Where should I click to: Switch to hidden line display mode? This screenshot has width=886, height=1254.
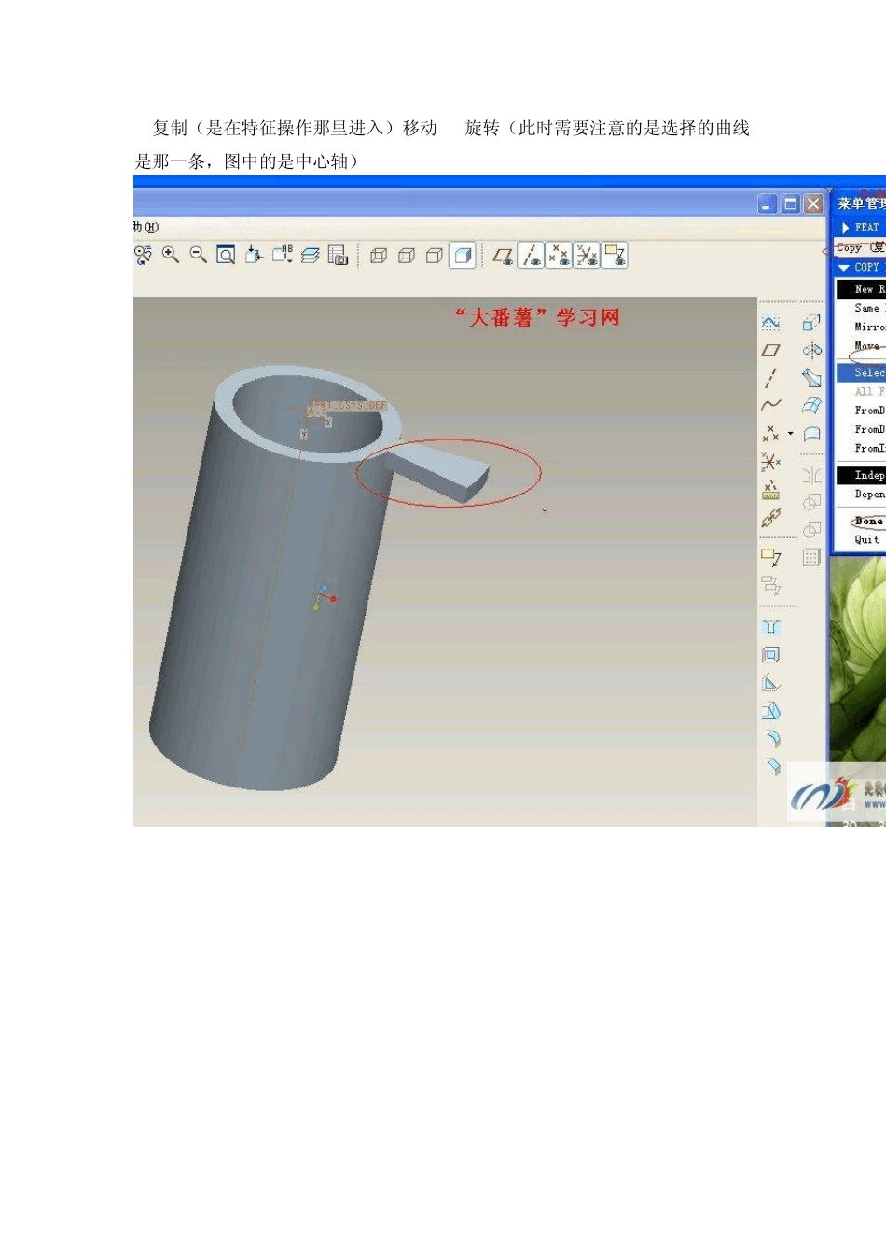point(407,256)
